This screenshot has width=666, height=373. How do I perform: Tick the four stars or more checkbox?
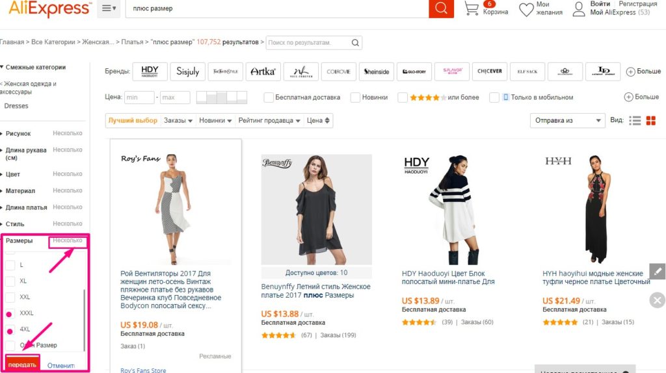(403, 97)
